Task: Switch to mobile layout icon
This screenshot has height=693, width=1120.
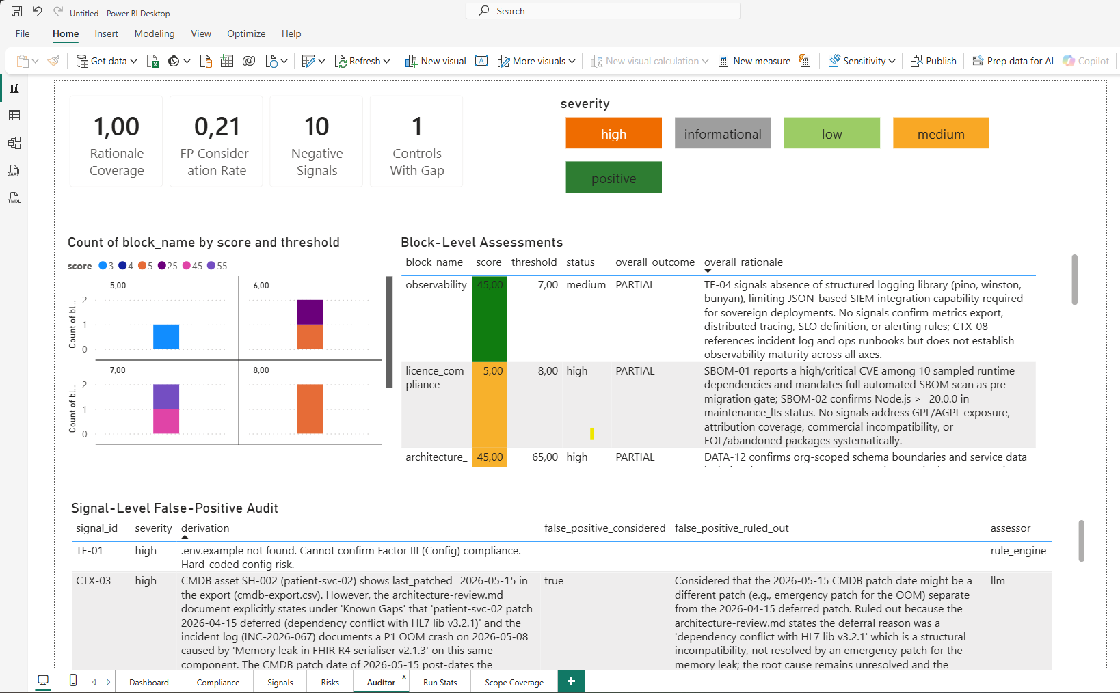Action: [73, 681]
